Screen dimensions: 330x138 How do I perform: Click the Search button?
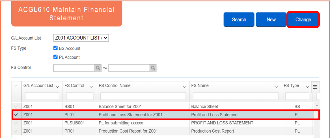click(239, 20)
